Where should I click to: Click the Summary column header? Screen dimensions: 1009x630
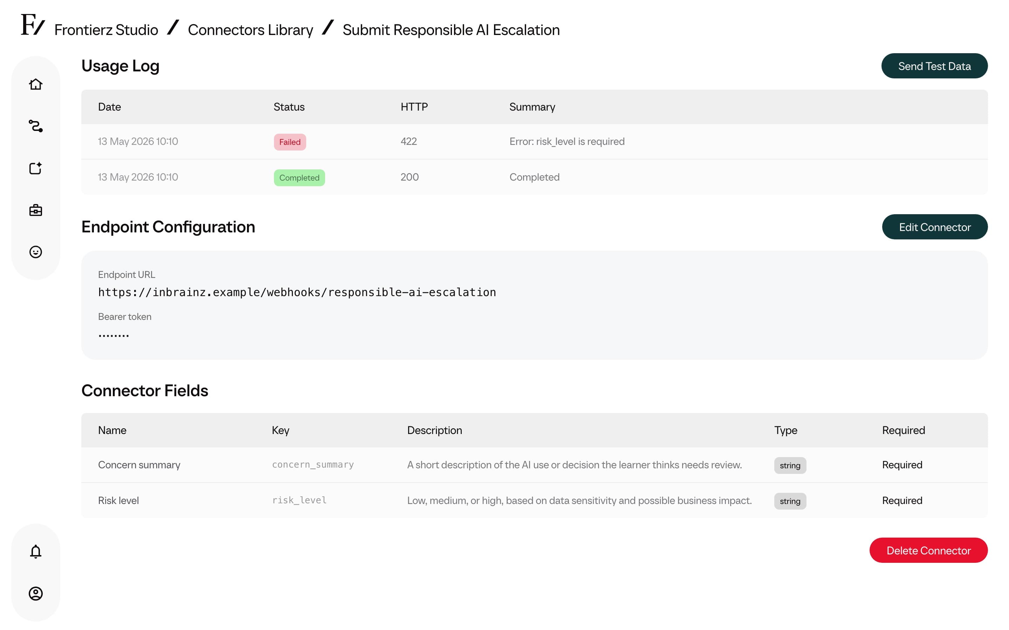[532, 107]
